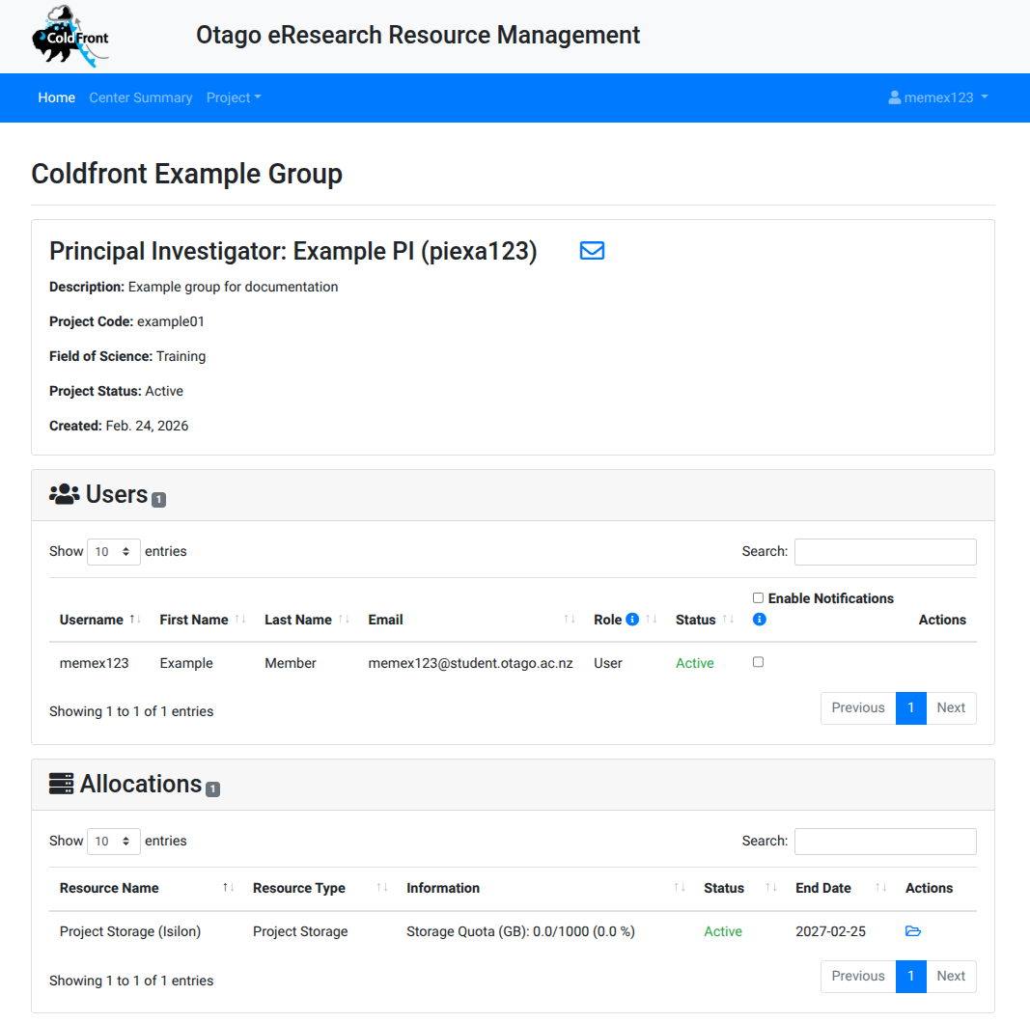1030x1023 pixels.
Task: Click the Users group icon in panel header
Action: [x=63, y=493]
